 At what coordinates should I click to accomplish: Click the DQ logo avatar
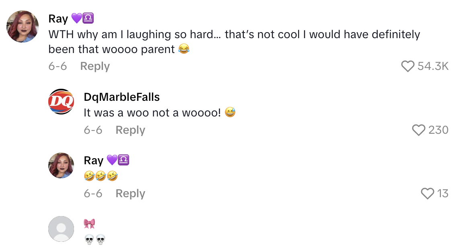click(x=60, y=102)
